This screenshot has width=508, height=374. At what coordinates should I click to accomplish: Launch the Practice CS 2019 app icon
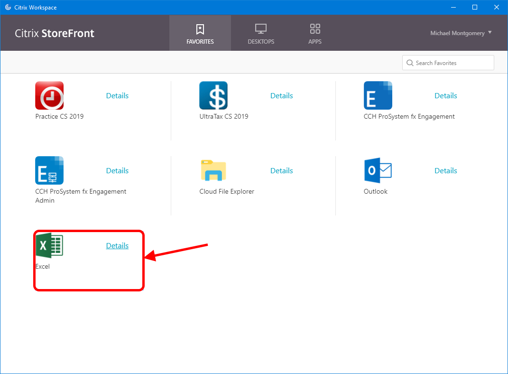49,95
